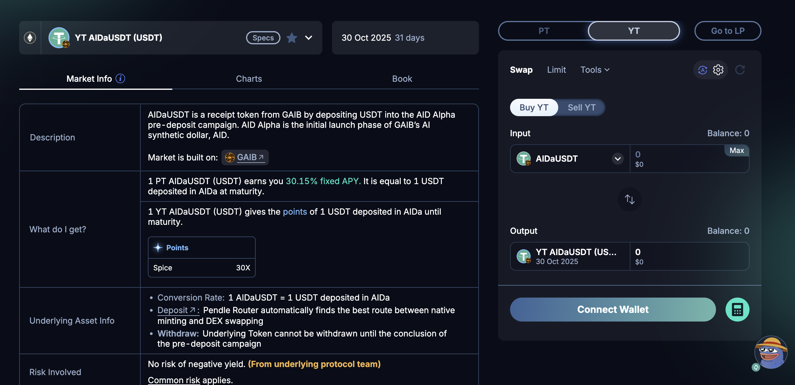
Task: Click output token name YT AIDaUSDT (US...
Action: (576, 252)
